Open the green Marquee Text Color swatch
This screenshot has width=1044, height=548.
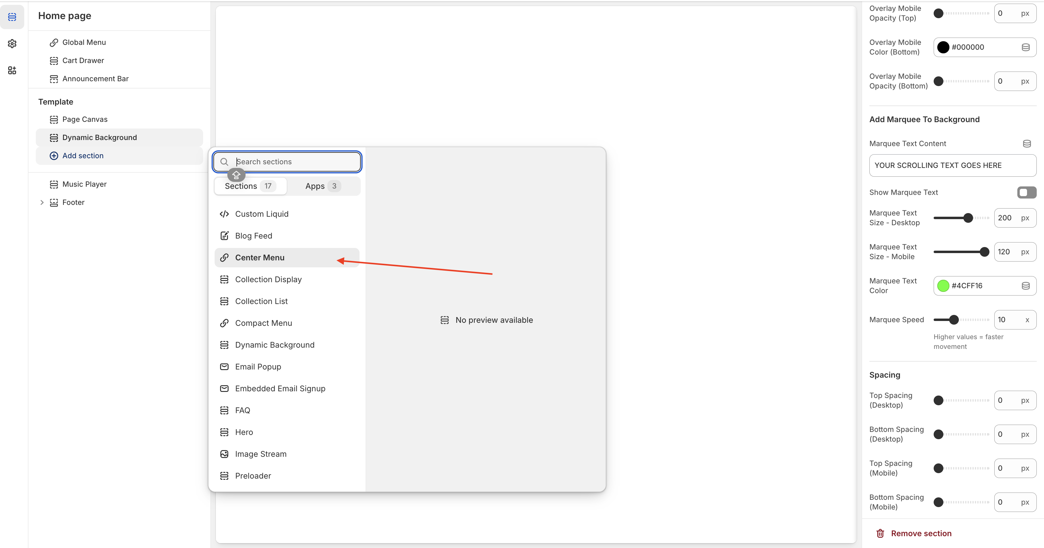(943, 286)
